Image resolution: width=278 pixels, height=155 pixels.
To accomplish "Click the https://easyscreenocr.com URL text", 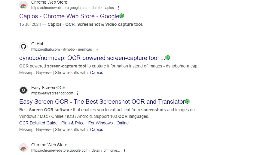I will tap(52, 93).
